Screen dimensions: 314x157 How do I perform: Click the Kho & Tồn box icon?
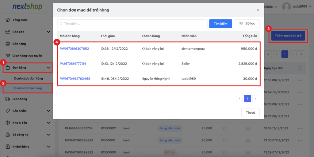[x=8, y=123]
